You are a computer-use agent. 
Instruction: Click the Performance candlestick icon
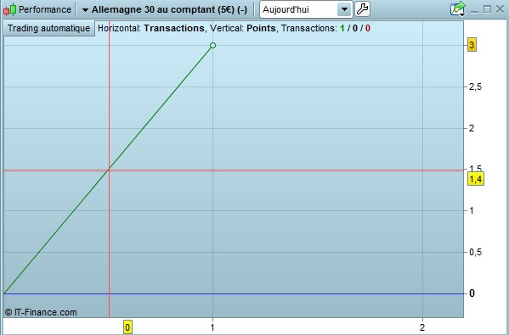coord(9,9)
